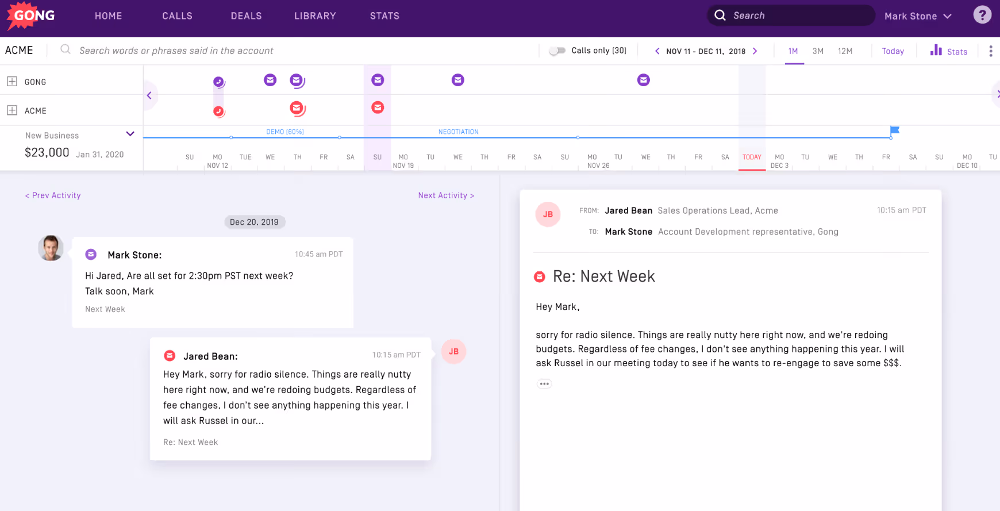Screen dimensions: 1000x511
Task: Click the blue flag deal close marker
Action: 894,131
